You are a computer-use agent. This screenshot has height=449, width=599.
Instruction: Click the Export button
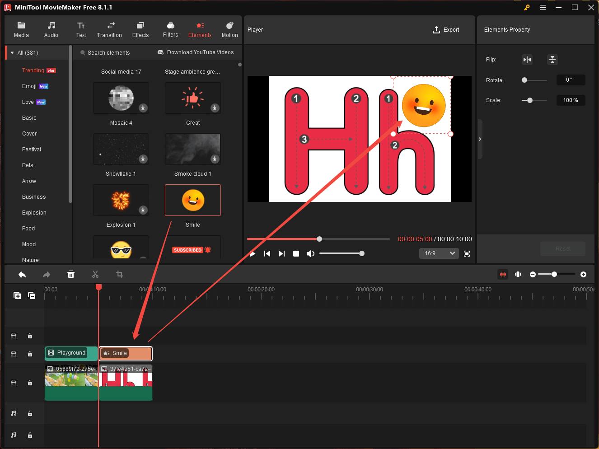pyautogui.click(x=446, y=30)
